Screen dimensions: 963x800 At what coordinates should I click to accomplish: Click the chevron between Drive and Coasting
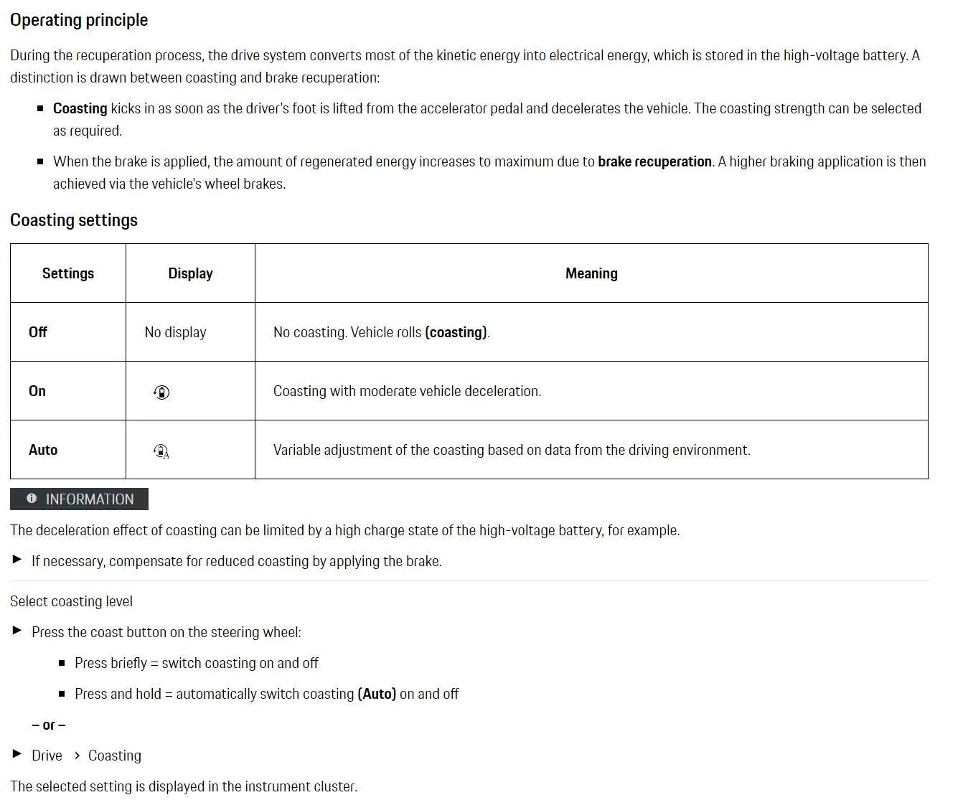pos(76,756)
